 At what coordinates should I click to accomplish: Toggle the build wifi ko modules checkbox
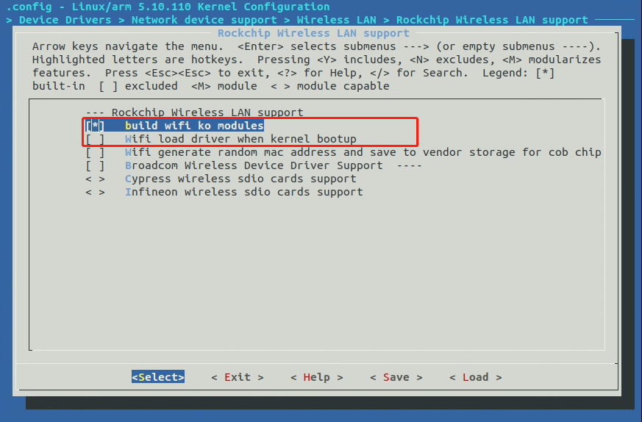[95, 126]
